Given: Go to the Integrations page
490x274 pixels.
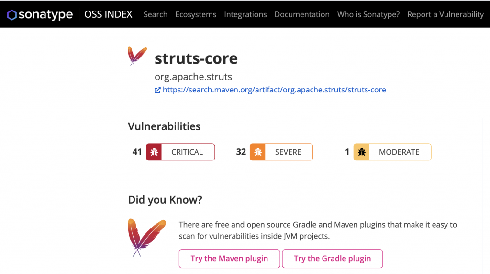Looking at the screenshot, I should pos(245,14).
